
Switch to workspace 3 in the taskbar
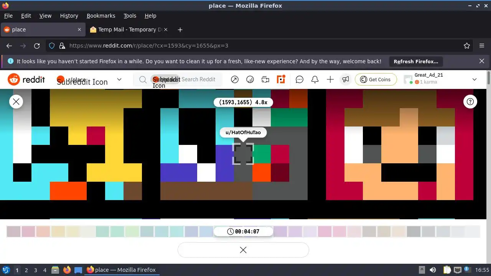coord(35,270)
